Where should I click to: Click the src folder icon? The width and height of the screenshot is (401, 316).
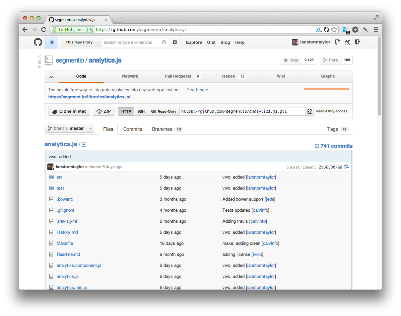click(x=52, y=177)
